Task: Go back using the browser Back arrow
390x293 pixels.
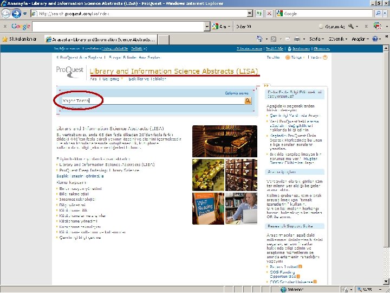Action: (x=5, y=14)
